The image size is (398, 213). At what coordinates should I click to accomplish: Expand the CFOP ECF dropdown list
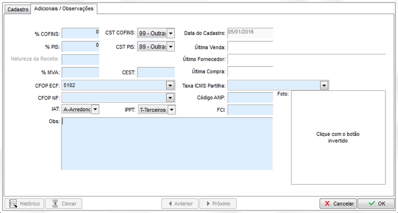click(x=170, y=85)
